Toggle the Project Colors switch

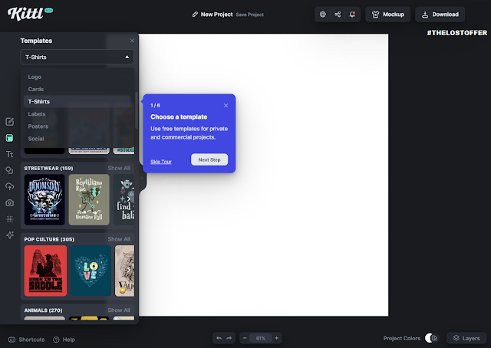pyautogui.click(x=432, y=338)
